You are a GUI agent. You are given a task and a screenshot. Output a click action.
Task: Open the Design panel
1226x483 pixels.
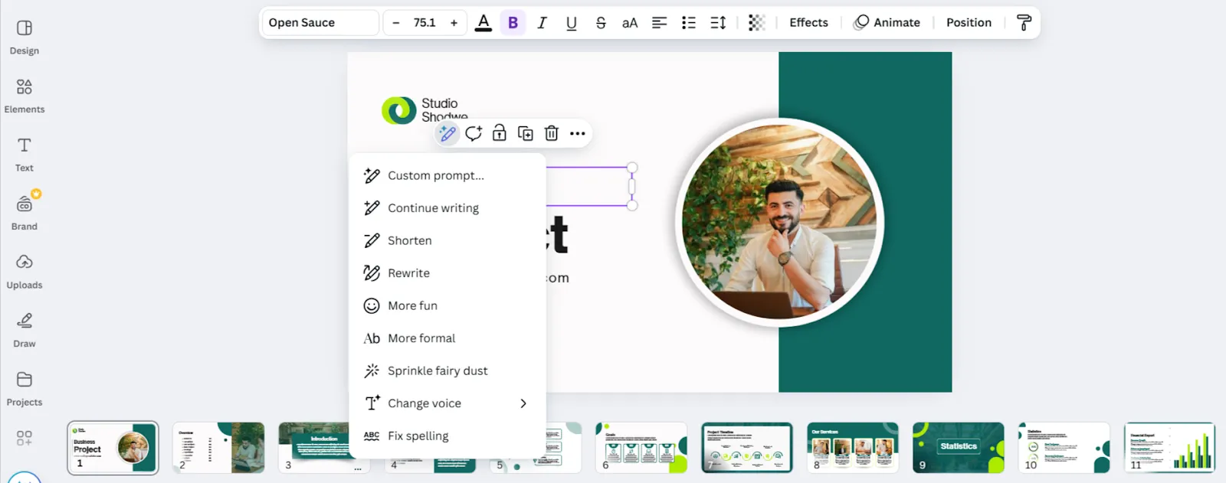[25, 37]
